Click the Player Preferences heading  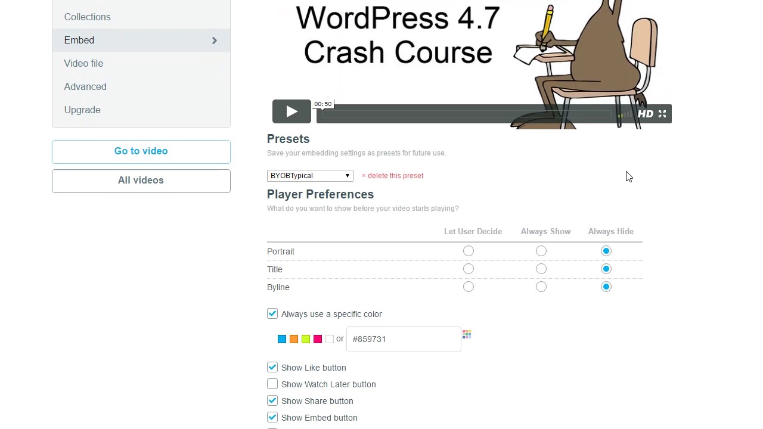tap(321, 194)
